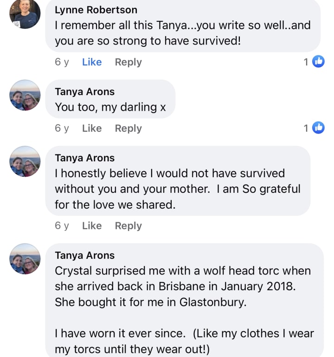Open the Tanya Arons name above "Crystal surprised me"

pyautogui.click(x=84, y=255)
